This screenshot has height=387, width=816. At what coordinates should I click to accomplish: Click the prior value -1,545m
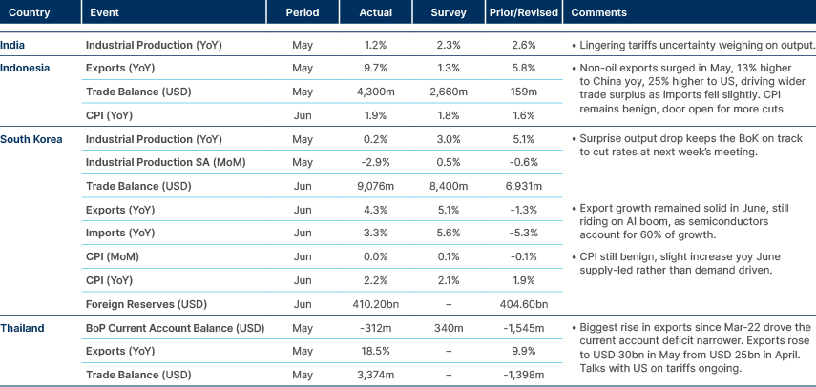click(x=524, y=328)
